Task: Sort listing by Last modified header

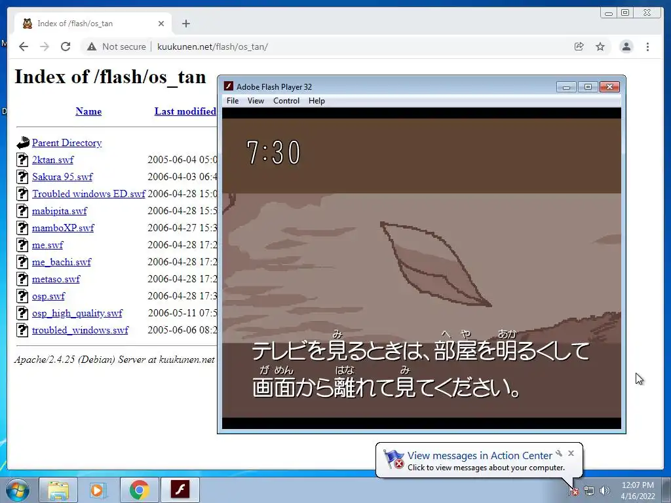Action: click(x=185, y=111)
